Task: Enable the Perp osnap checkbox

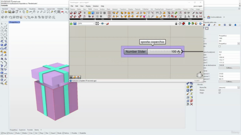Action: coord(39,133)
